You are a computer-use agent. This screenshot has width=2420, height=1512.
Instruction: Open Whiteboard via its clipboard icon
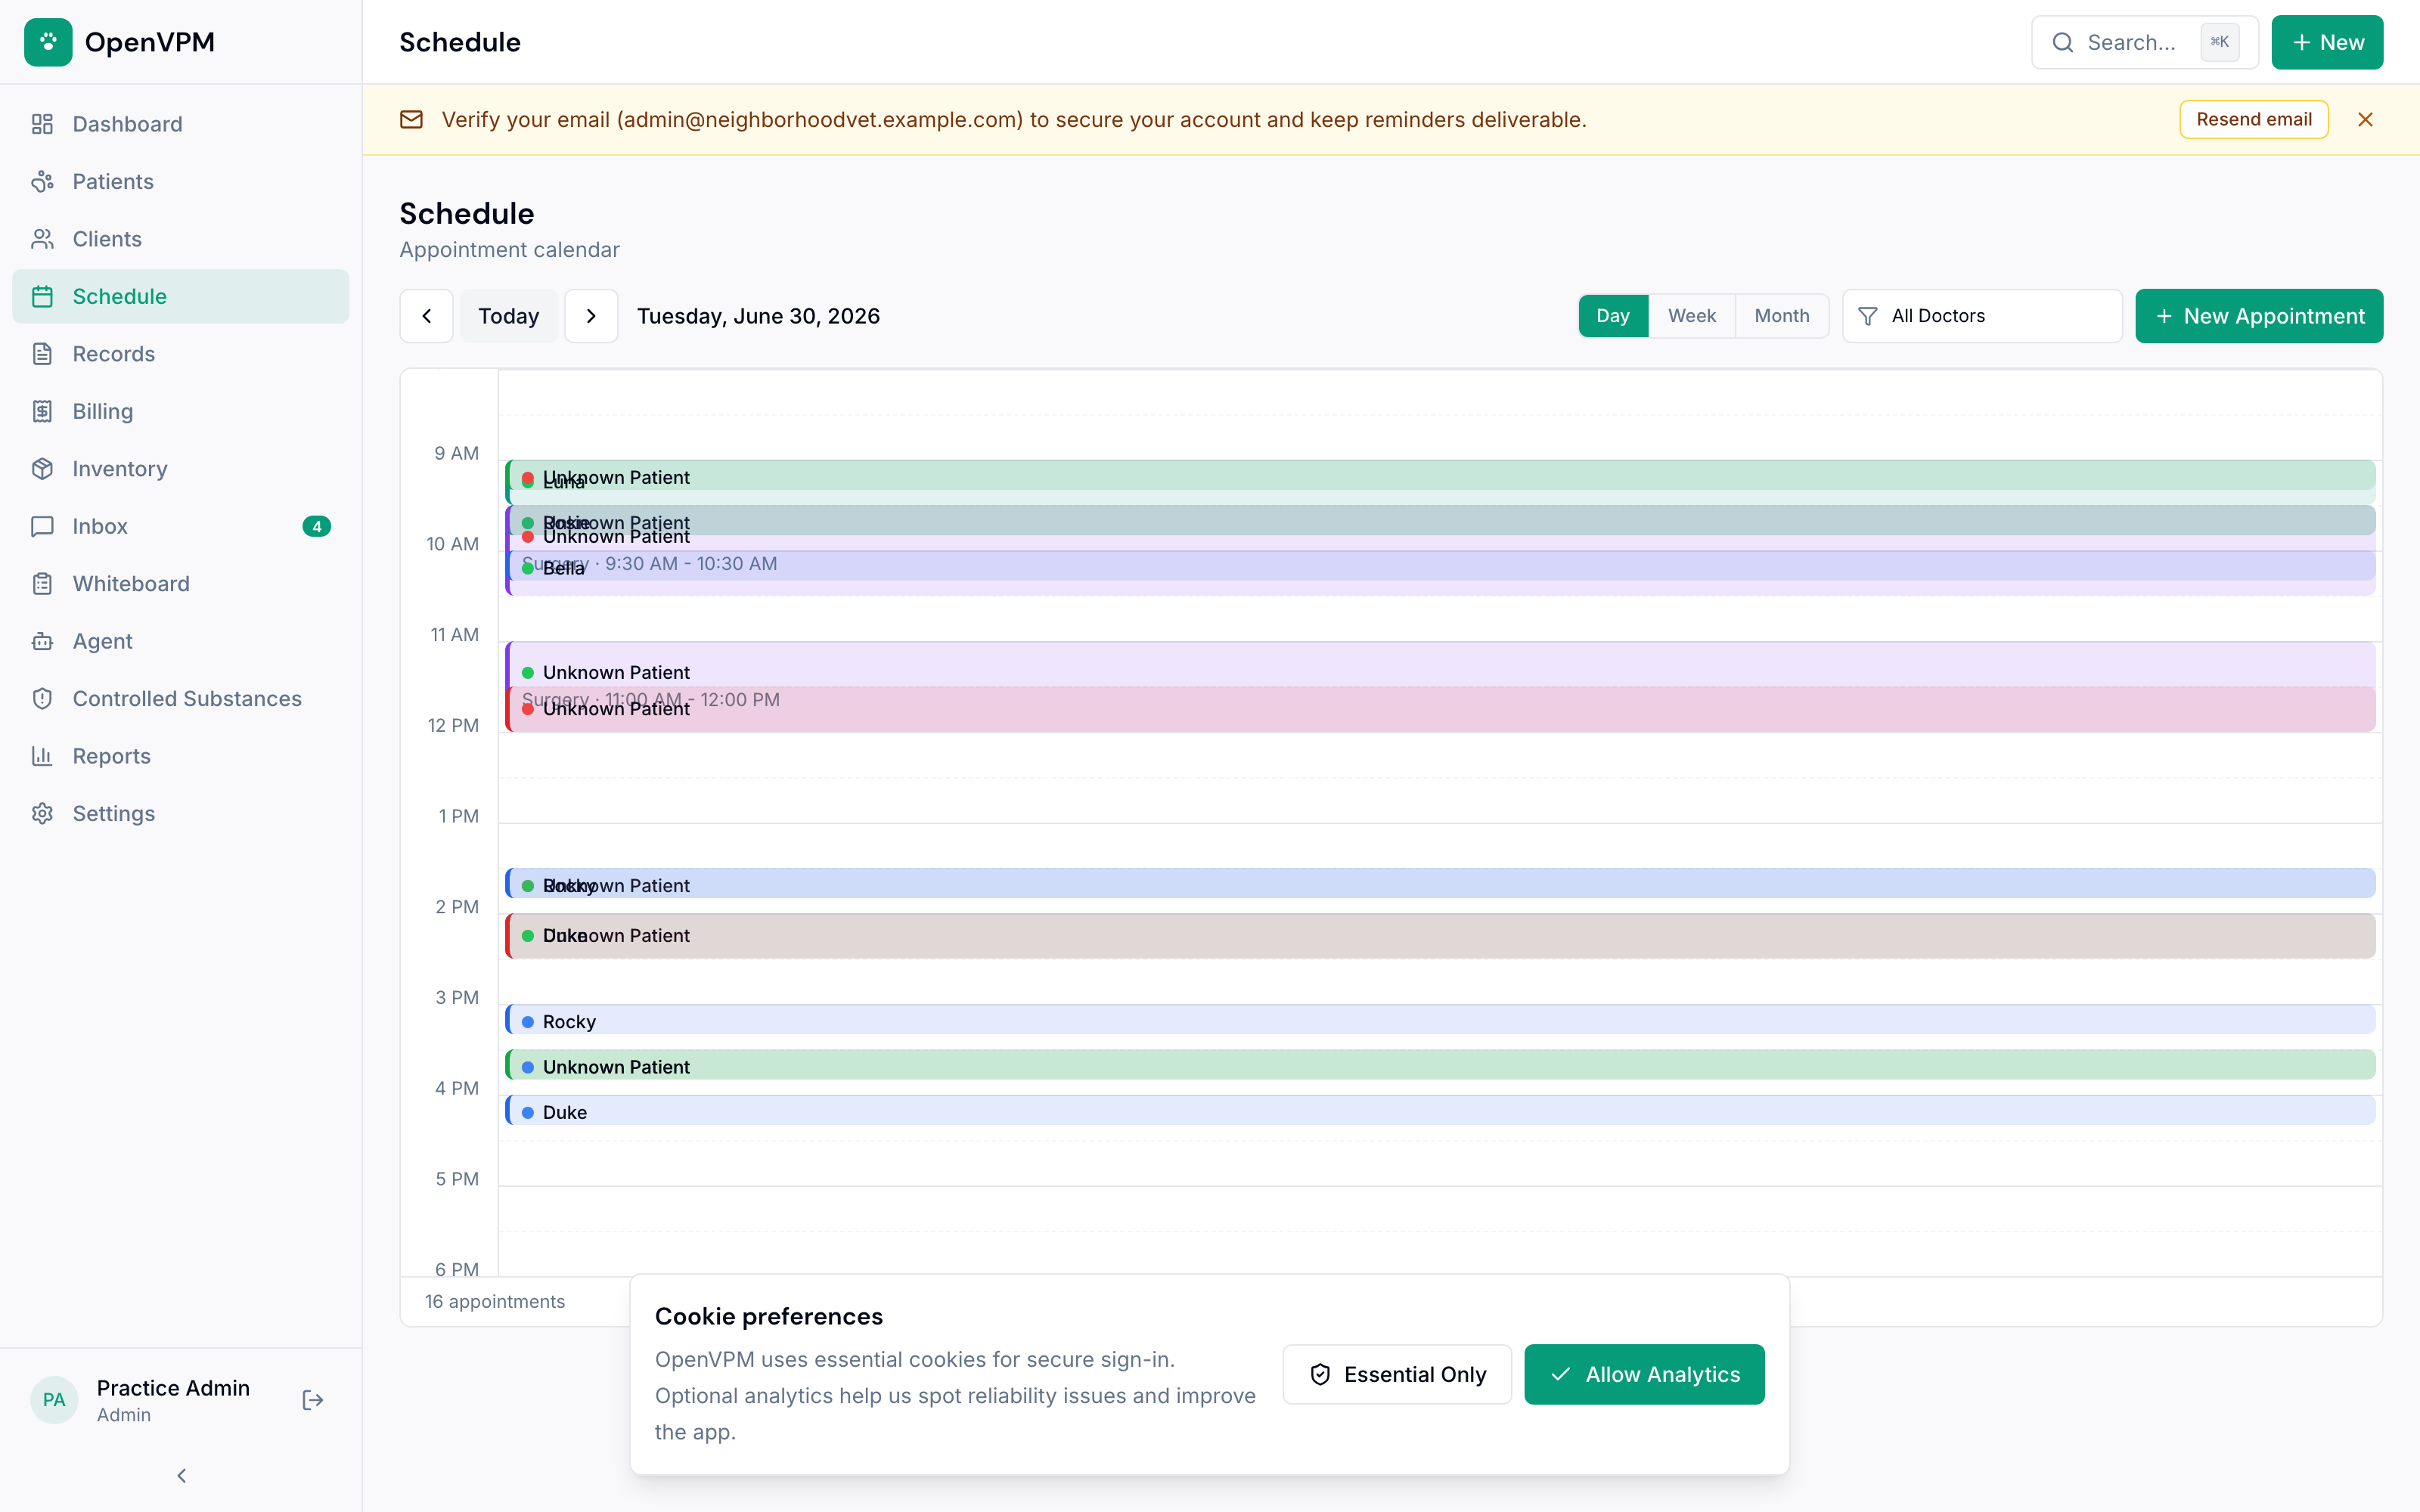pos(42,584)
